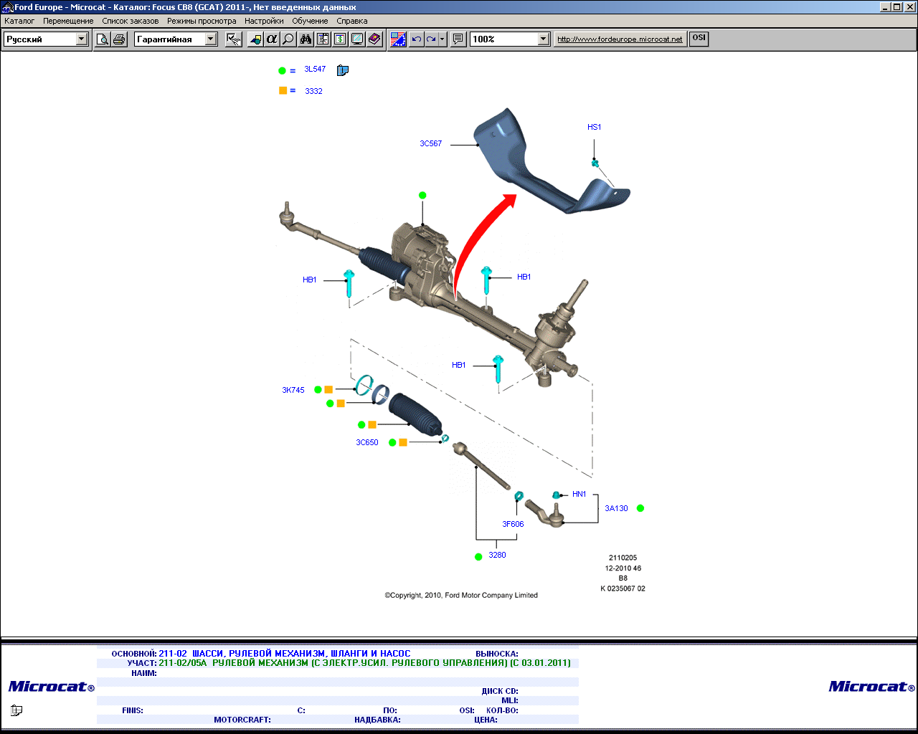918x734 pixels.
Task: Select the magnifying glass tool
Action: 288,39
